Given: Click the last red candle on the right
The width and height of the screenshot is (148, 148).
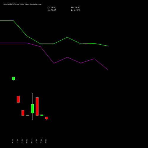Looking at the screenshot, I should [46, 118].
